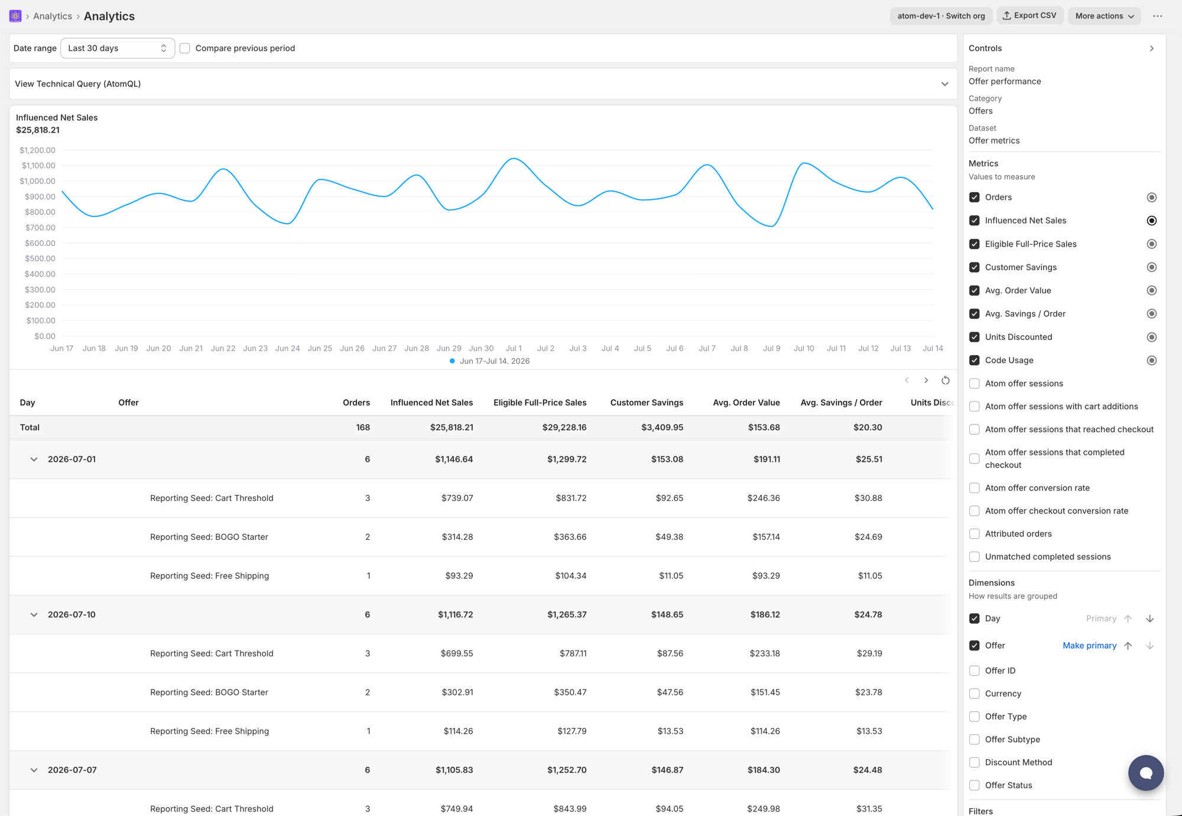Select Influenced Net Sales chart radio
Image resolution: width=1182 pixels, height=816 pixels.
coord(1151,221)
